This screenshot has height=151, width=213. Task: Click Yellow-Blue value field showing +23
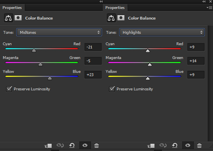click(93, 74)
